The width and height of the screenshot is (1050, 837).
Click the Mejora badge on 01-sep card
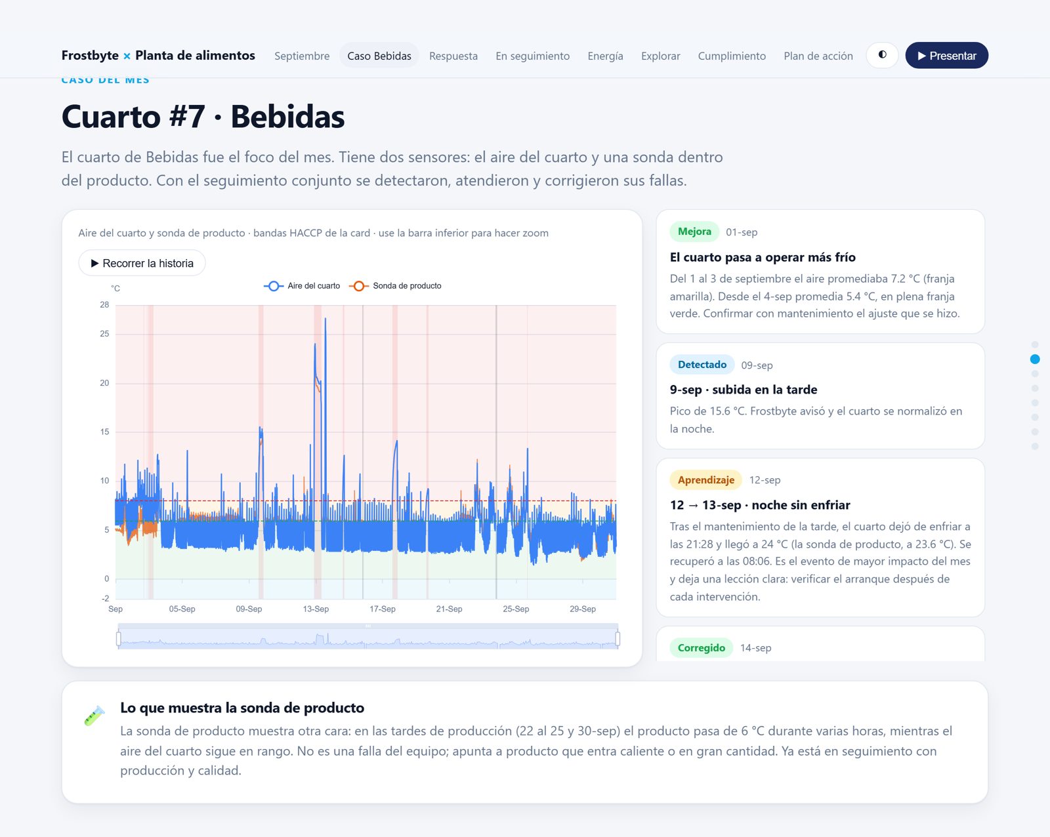click(694, 232)
